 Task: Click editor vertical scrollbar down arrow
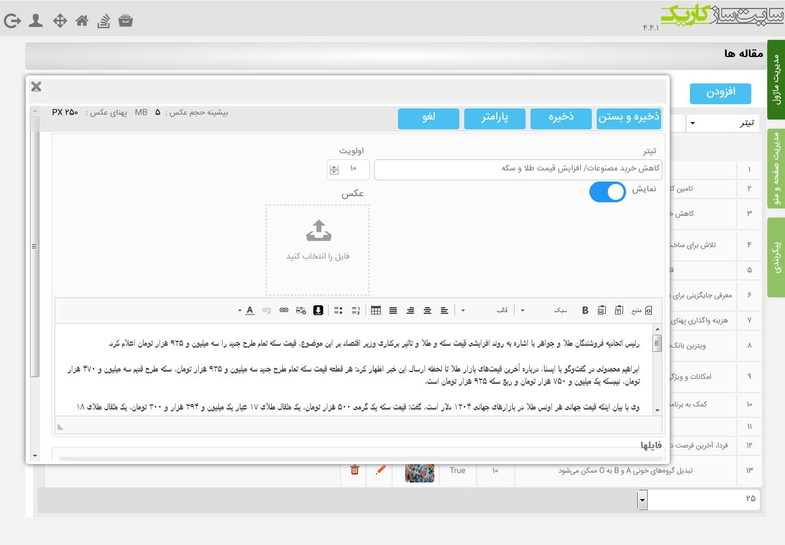pos(657,410)
